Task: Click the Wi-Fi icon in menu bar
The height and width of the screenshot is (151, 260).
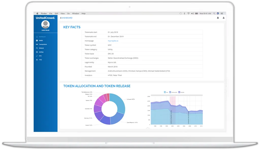Action: pyautogui.click(x=188, y=14)
